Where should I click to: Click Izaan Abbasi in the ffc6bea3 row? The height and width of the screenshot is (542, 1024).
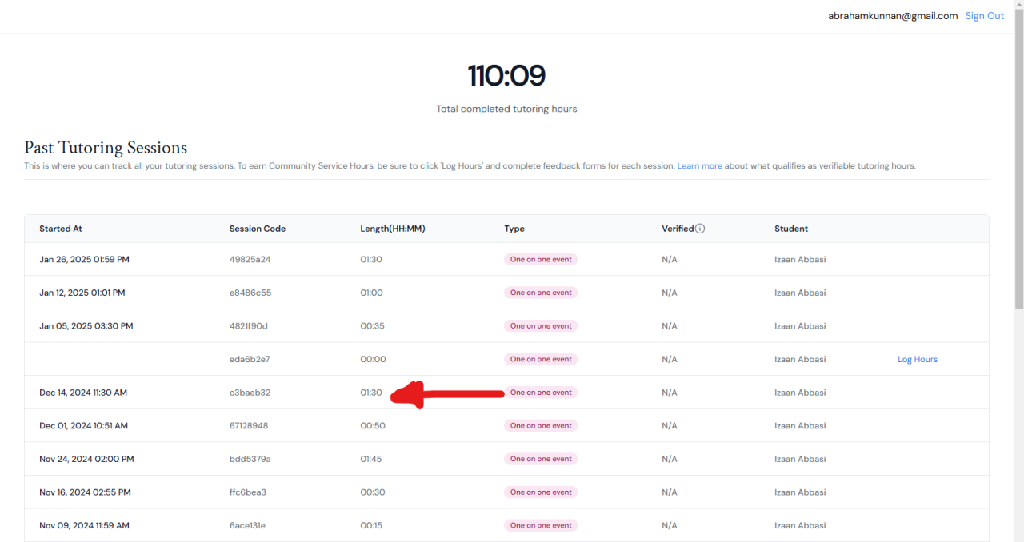[x=800, y=492]
